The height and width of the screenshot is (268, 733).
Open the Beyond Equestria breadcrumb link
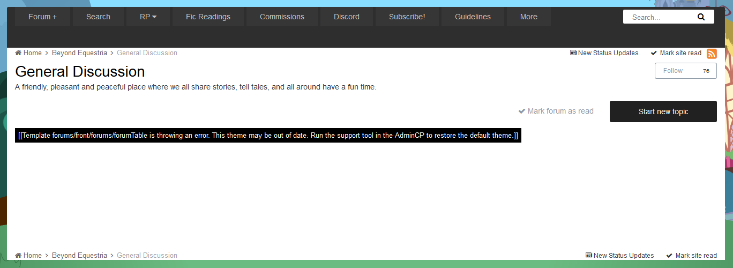tap(79, 53)
